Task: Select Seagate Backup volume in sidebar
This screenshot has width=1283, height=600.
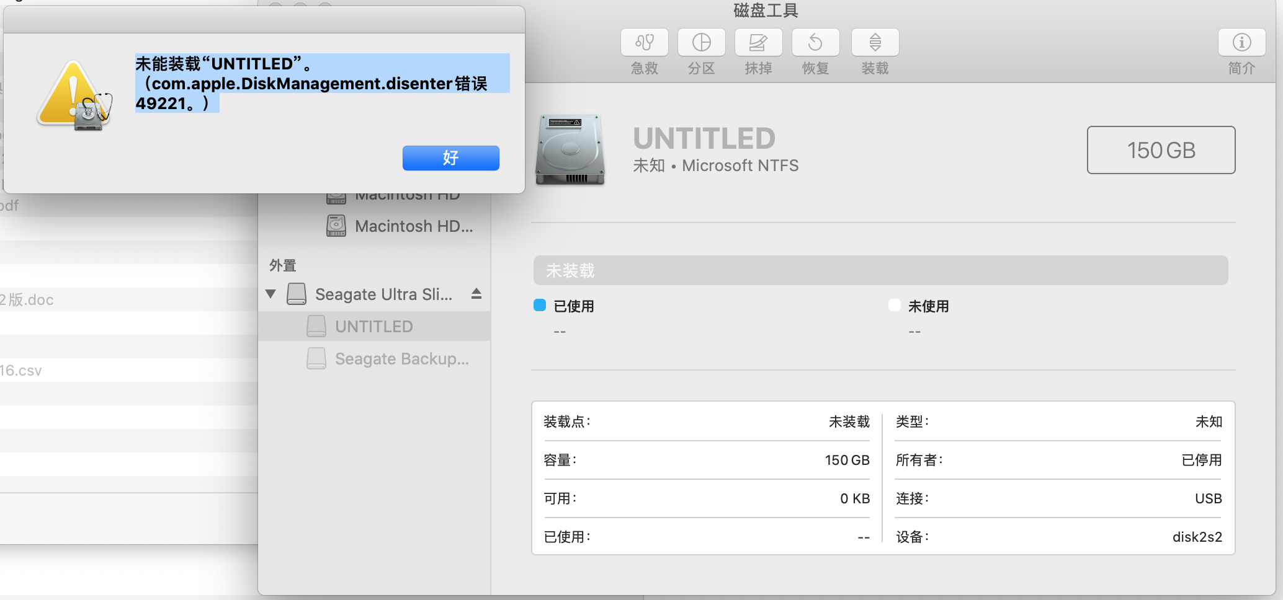Action: (x=401, y=359)
